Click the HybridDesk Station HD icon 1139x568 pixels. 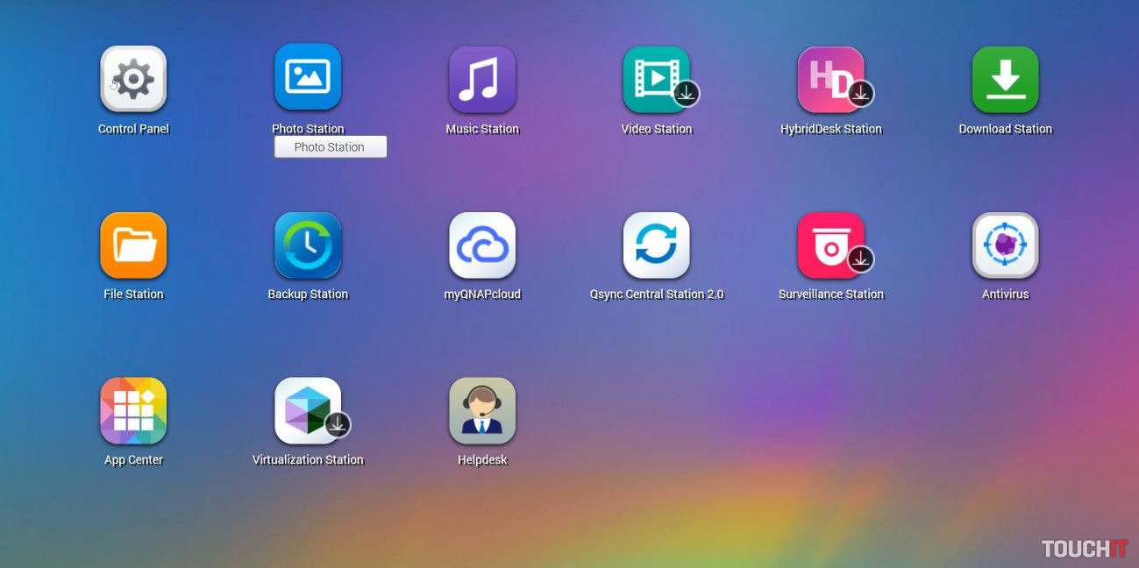click(x=827, y=77)
